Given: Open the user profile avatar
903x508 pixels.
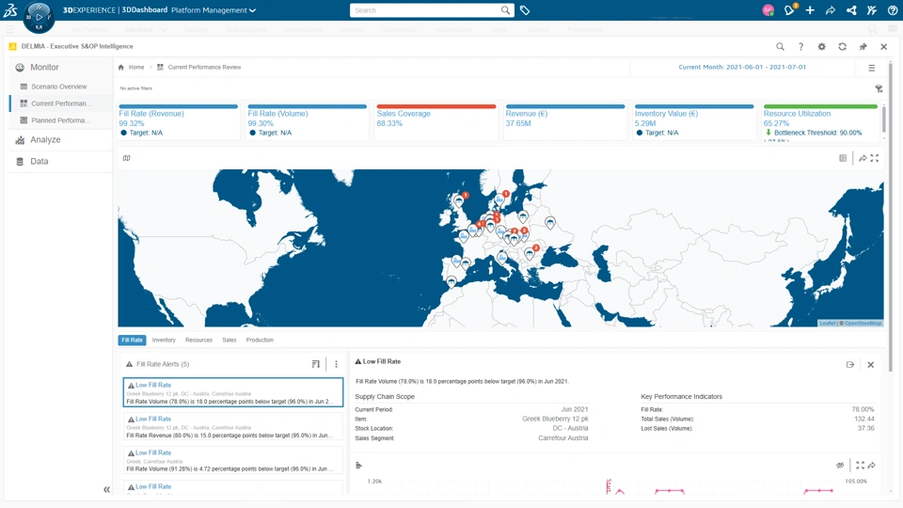Looking at the screenshot, I should pos(768,10).
